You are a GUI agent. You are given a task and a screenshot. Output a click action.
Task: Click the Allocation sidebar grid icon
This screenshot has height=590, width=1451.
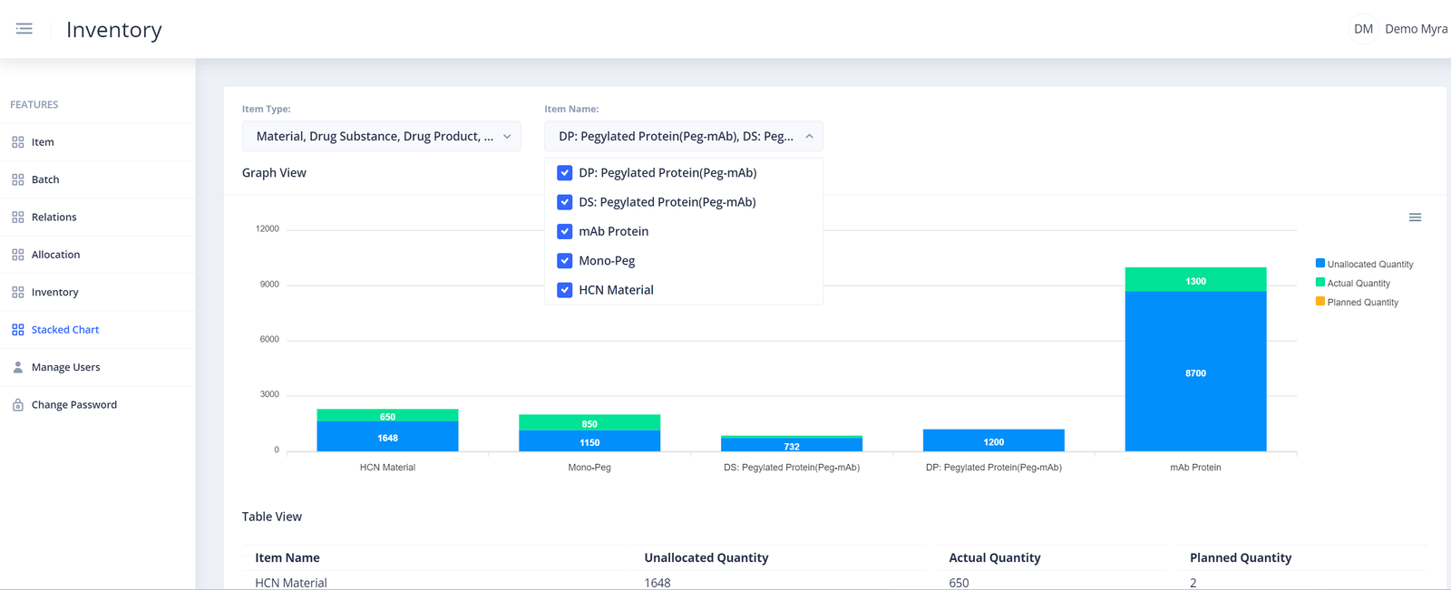pos(18,255)
